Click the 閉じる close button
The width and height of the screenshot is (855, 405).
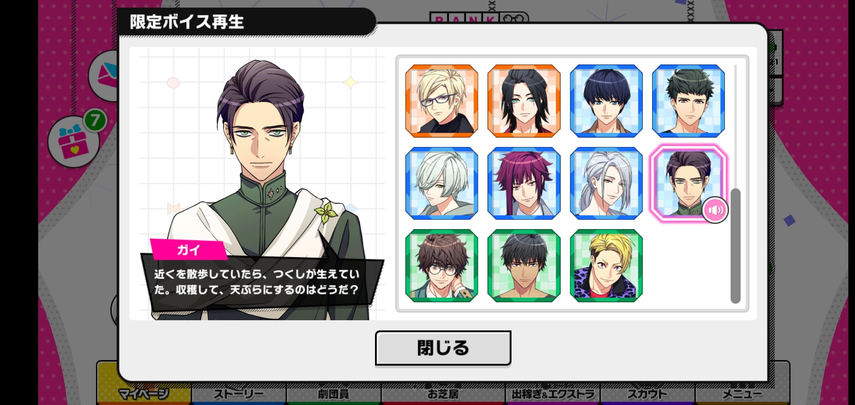coord(443,348)
